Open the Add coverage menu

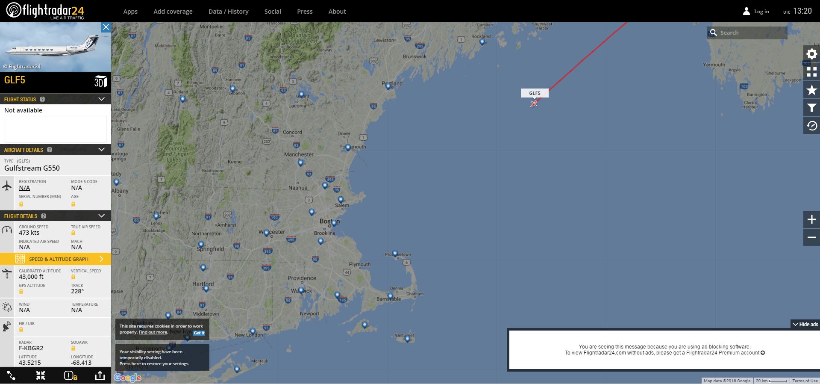173,12
